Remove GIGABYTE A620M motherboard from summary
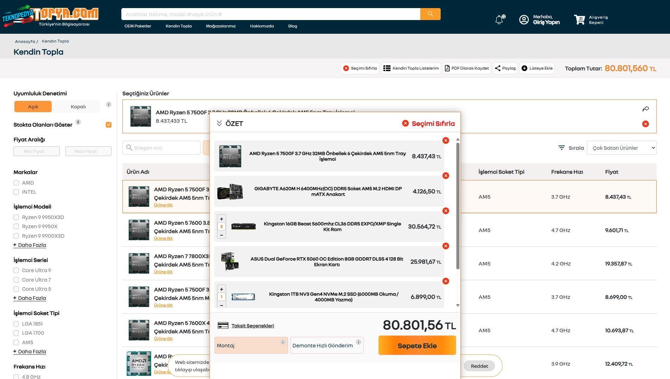The height and width of the screenshot is (379, 670). (x=446, y=176)
